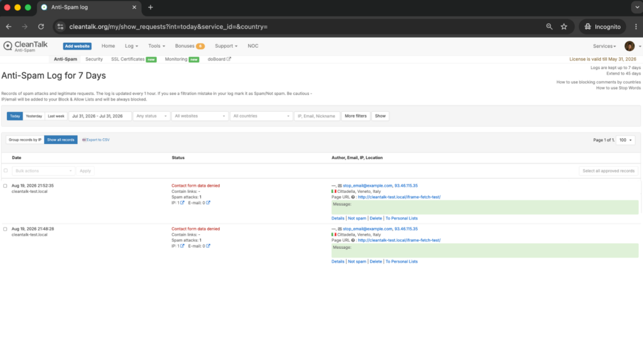The image size is (643, 362).
Task: Click Select all approved records button
Action: [x=608, y=171]
